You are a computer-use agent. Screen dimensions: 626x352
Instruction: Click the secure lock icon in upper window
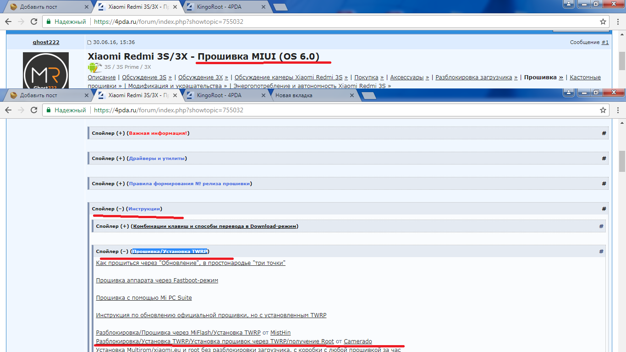[x=49, y=22]
